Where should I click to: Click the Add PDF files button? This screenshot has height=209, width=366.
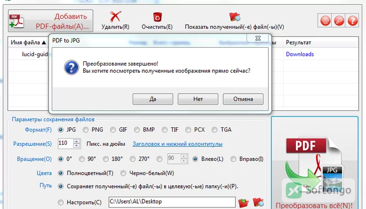coord(50,21)
